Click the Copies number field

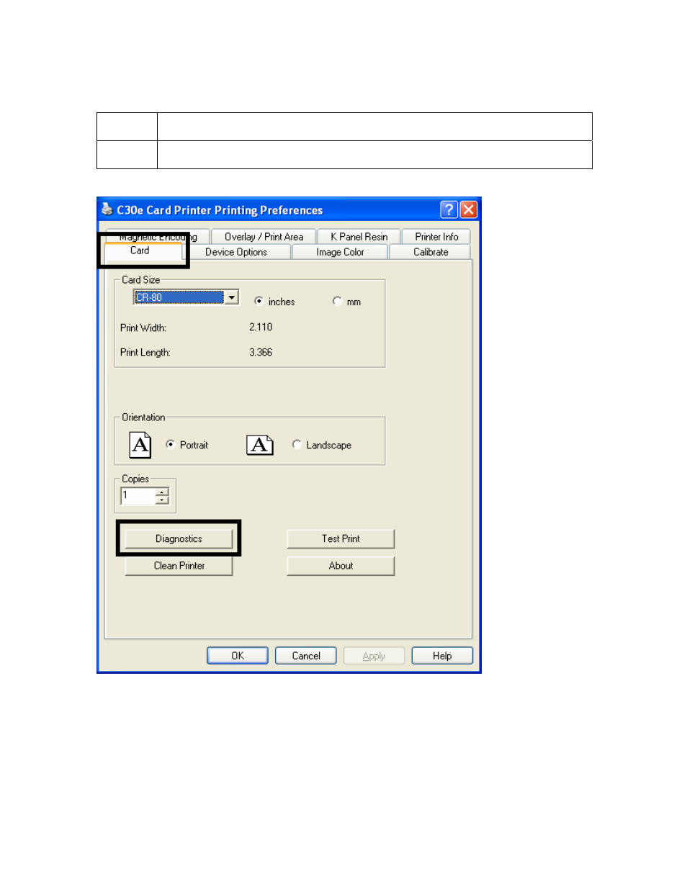pos(138,496)
